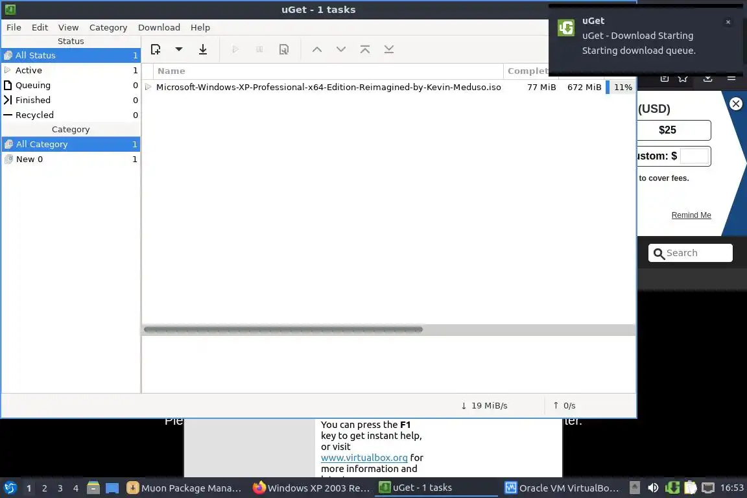The width and height of the screenshot is (747, 498).
Task: Click the Pause toolbar icon
Action: coord(259,49)
